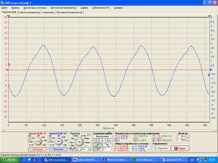Click the Время, мс axis label

(x=109, y=128)
